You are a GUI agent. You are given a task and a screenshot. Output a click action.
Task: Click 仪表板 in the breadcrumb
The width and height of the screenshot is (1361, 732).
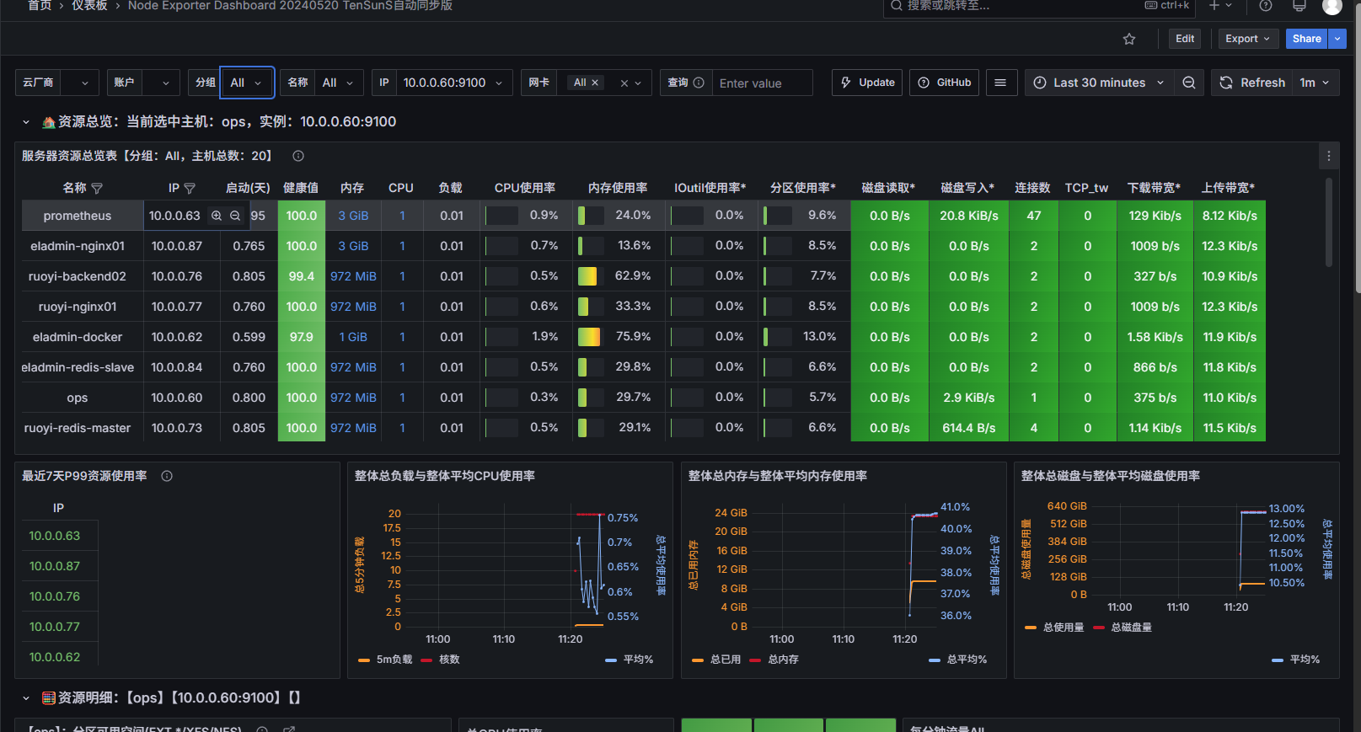click(89, 6)
